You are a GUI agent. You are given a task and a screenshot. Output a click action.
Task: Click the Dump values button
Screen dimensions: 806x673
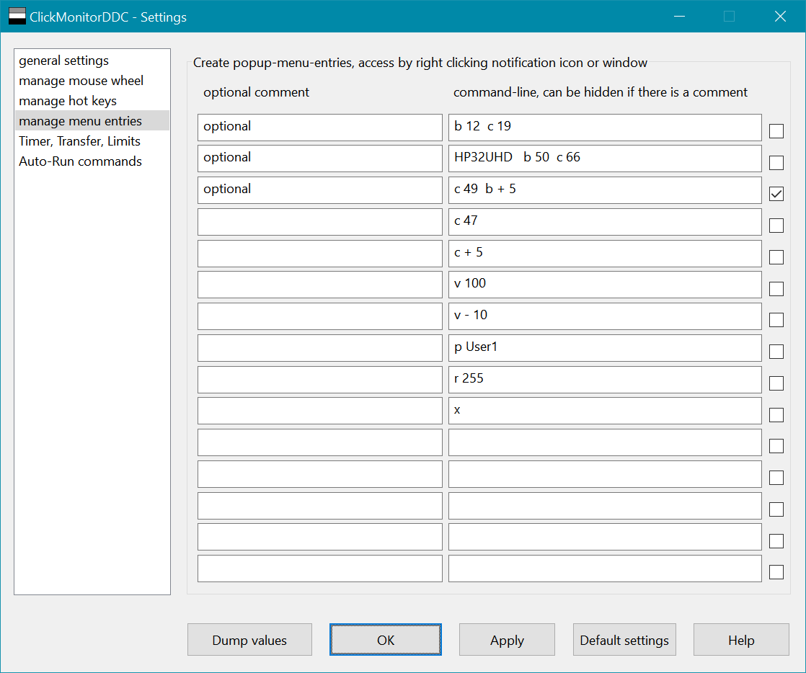[249, 640]
